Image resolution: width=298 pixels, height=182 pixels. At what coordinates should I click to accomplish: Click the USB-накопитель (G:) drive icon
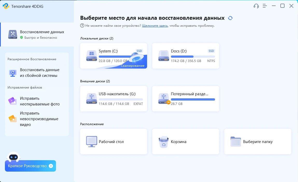click(x=92, y=98)
